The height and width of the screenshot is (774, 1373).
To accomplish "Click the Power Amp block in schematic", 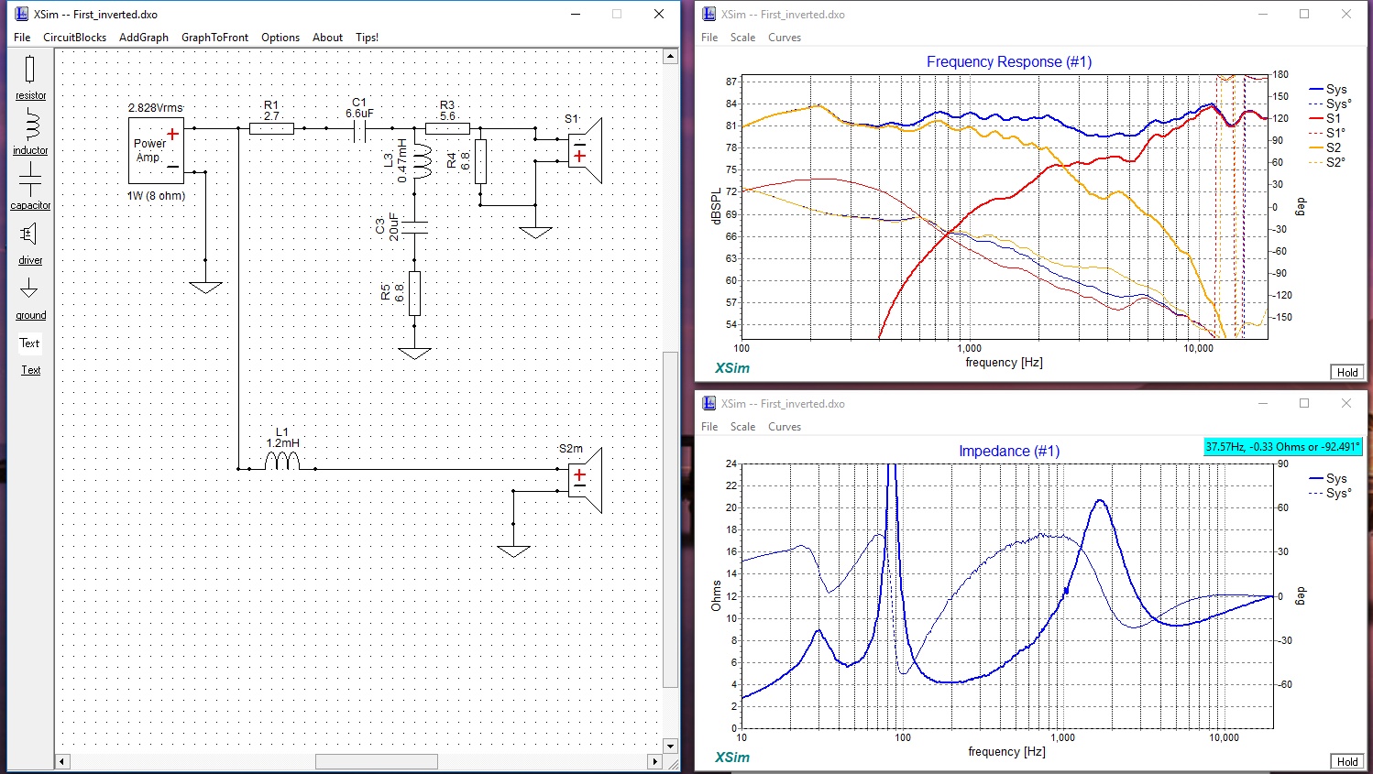I will click(156, 150).
